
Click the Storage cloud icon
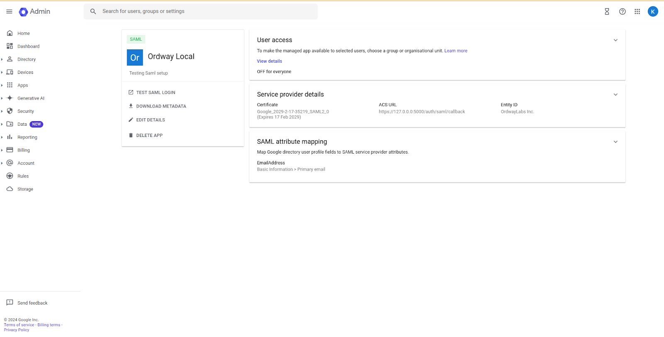click(10, 189)
